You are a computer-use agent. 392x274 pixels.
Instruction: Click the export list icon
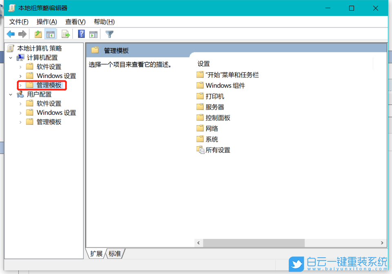tap(65, 33)
